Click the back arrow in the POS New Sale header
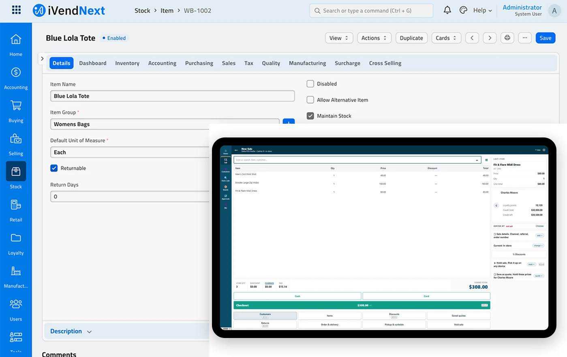 tap(236, 150)
